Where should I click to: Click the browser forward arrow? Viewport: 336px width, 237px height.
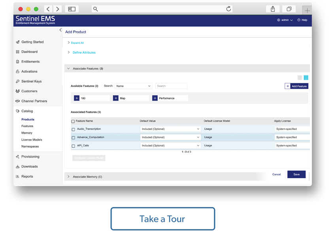click(57, 9)
